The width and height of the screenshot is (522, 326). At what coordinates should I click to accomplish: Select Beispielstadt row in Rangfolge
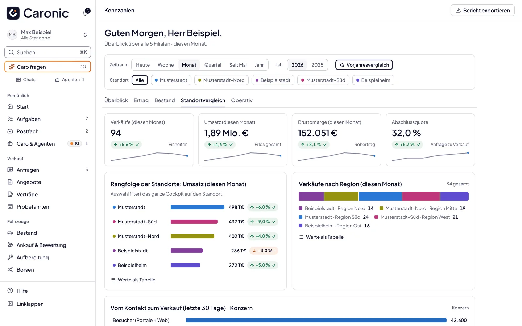point(195,251)
